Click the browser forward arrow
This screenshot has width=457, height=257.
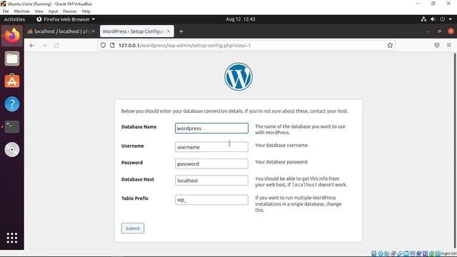(44, 46)
